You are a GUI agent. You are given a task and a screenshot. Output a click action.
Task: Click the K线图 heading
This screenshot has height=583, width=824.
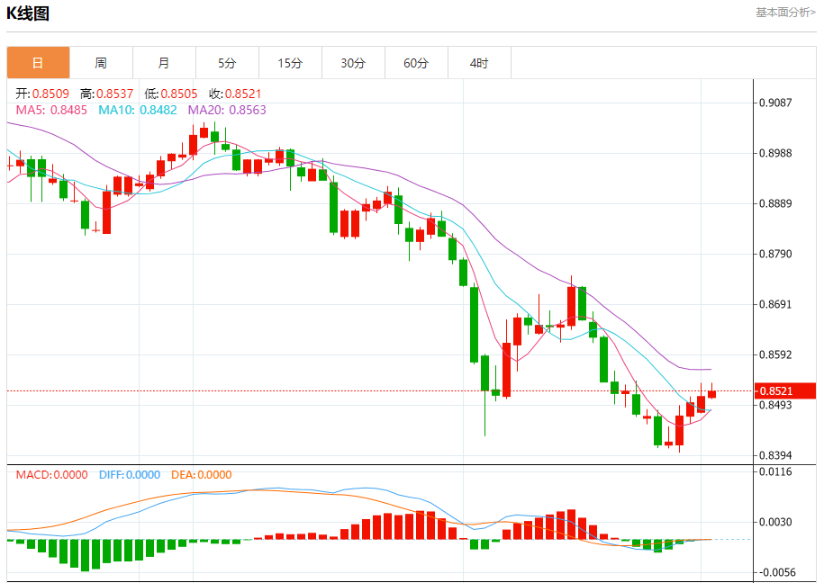28,13
